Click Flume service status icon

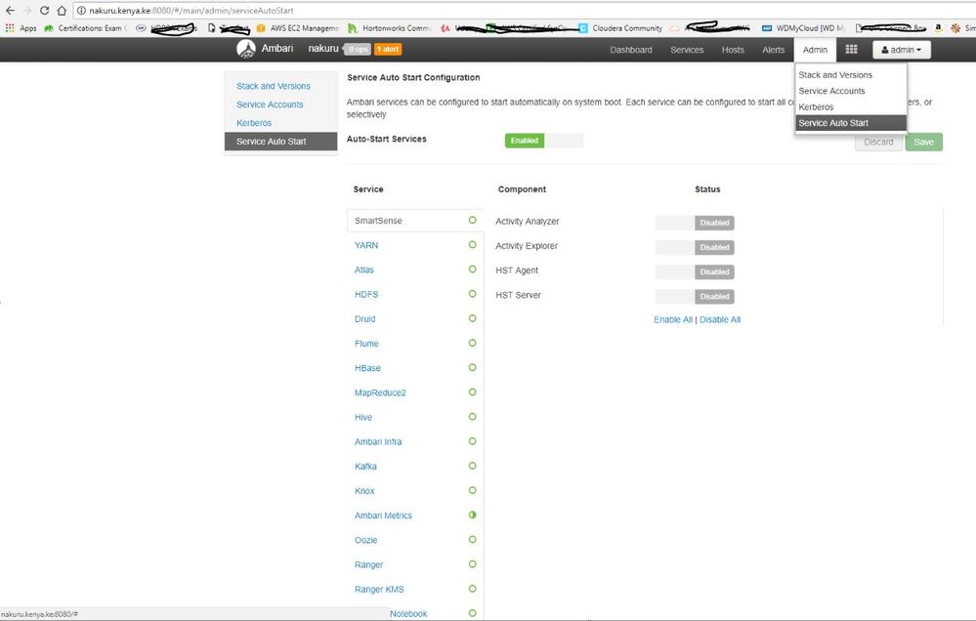(x=473, y=343)
